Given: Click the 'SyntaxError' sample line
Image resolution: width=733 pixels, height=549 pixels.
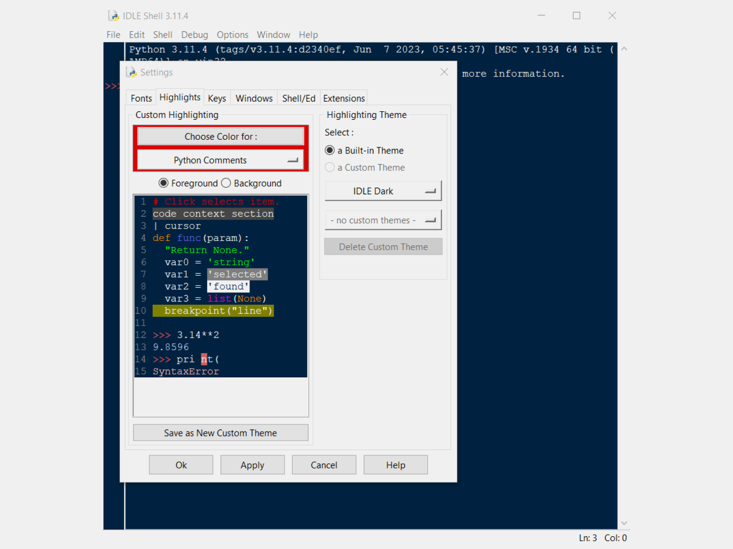Looking at the screenshot, I should click(x=186, y=371).
